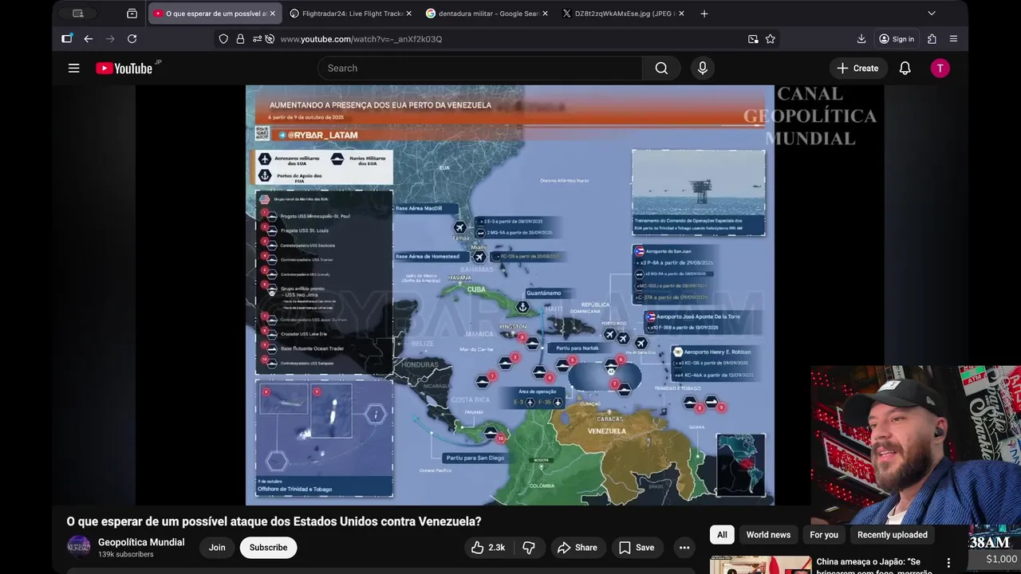The height and width of the screenshot is (574, 1021).
Task: Close the DZ8t2zqWkAMxEse.jpg tab
Action: pos(681,14)
